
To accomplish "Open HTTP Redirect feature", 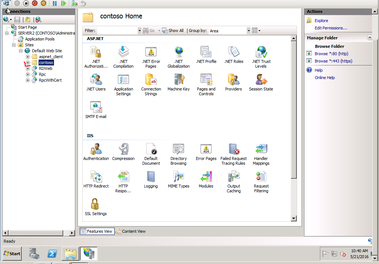I will [x=96, y=179].
